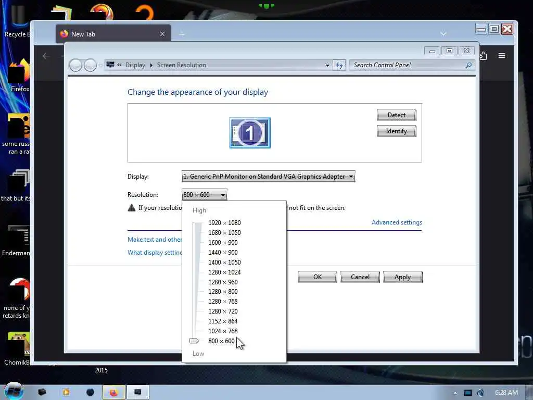Choose 1440 × 900 resolution

click(223, 253)
